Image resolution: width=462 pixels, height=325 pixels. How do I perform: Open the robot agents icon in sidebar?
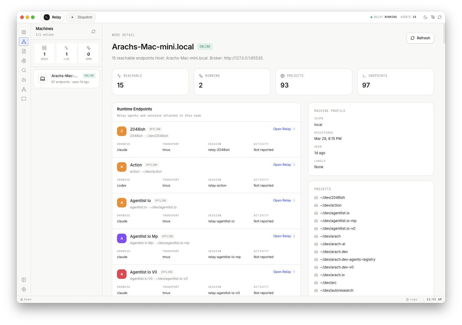point(24,80)
